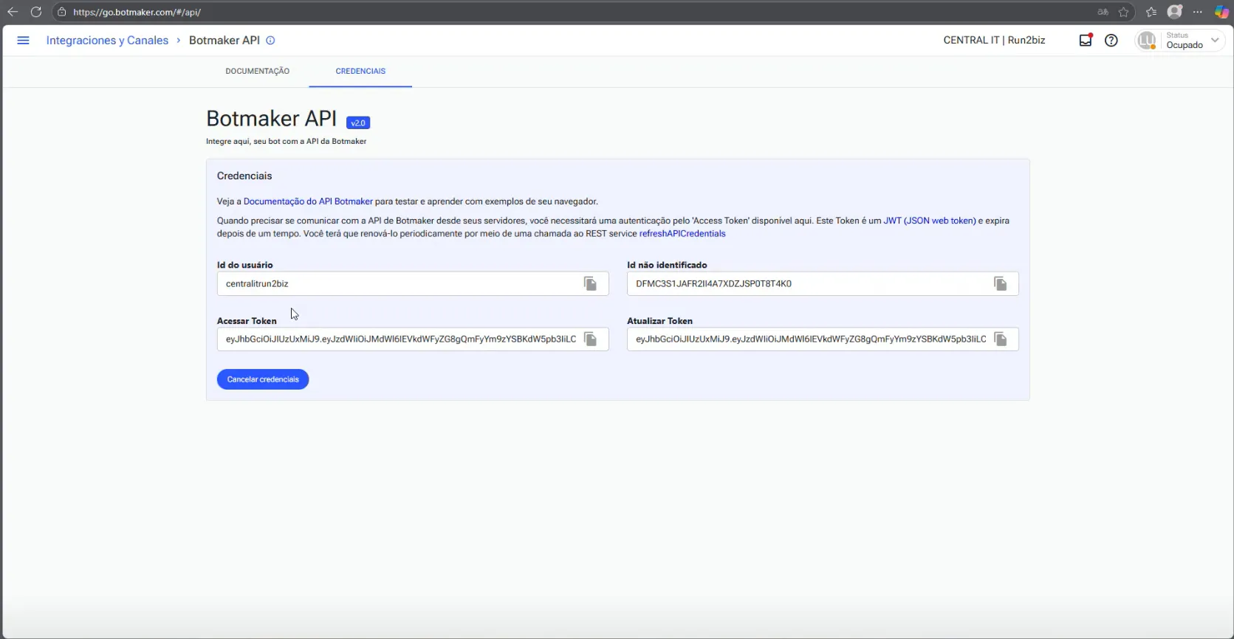The height and width of the screenshot is (639, 1234).
Task: Copy the Atualizar Token value
Action: 1000,339
